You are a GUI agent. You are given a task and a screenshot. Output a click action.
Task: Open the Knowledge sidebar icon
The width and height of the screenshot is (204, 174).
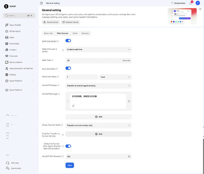coord(7,43)
